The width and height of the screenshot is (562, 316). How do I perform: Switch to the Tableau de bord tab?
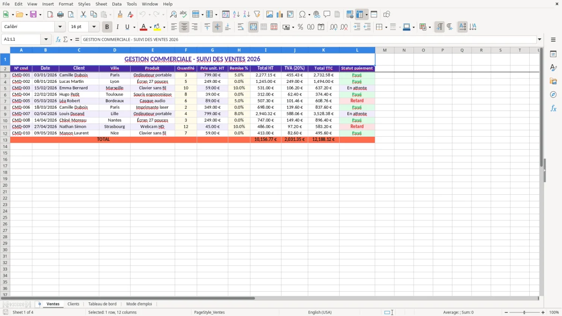(103, 304)
